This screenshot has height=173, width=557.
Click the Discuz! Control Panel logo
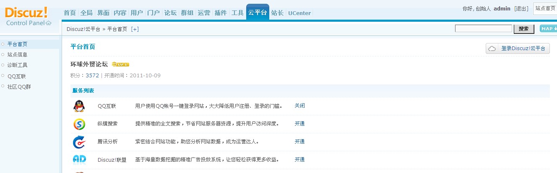[x=28, y=16]
